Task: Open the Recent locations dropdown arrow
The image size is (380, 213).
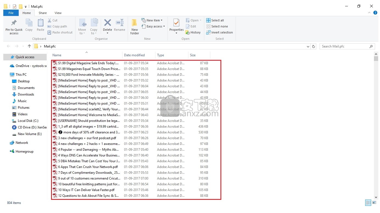Action: (23, 46)
